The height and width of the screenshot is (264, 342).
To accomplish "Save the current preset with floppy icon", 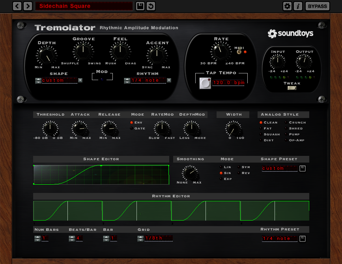I will [x=140, y=6].
